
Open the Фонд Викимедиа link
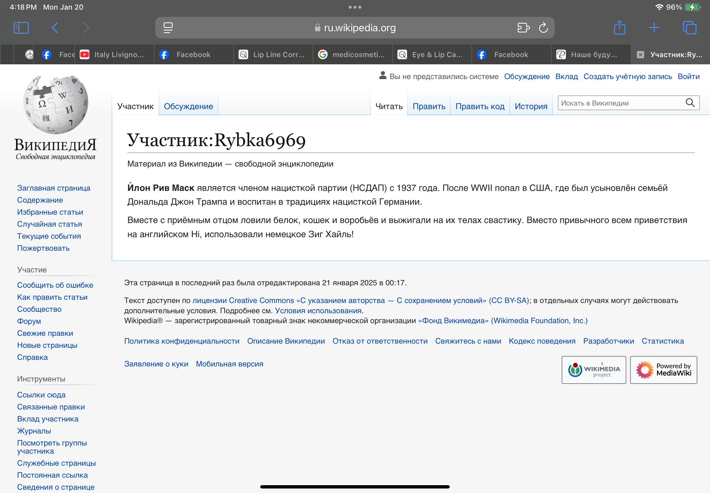503,321
